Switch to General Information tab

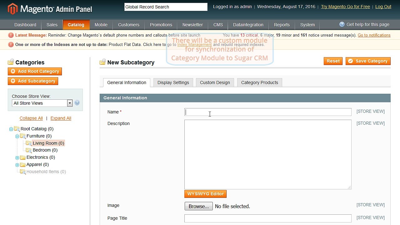coord(127,82)
